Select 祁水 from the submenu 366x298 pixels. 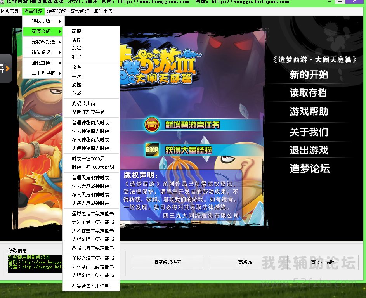[91, 57]
